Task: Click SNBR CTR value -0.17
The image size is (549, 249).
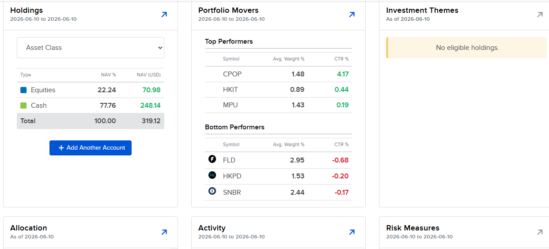Action: coord(341,192)
